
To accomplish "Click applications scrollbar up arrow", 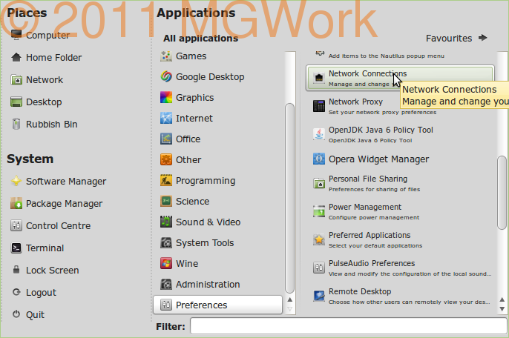I will tap(502, 299).
